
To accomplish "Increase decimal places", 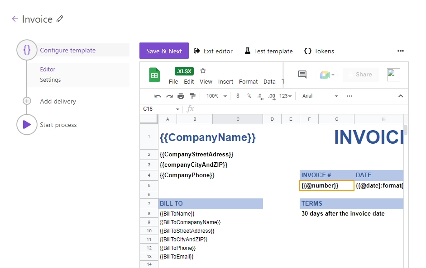I will tap(272, 96).
